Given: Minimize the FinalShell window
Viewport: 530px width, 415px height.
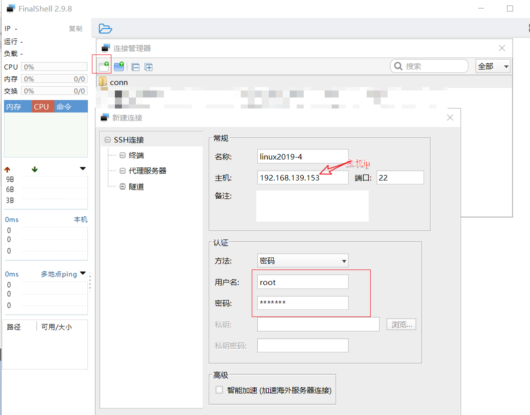Looking at the screenshot, I should coord(481,8).
